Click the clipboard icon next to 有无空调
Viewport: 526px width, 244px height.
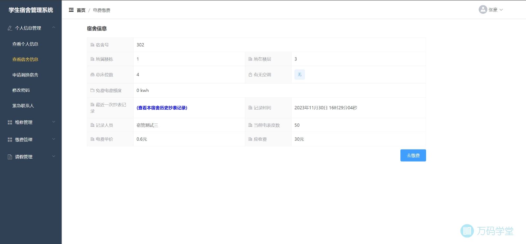click(250, 75)
